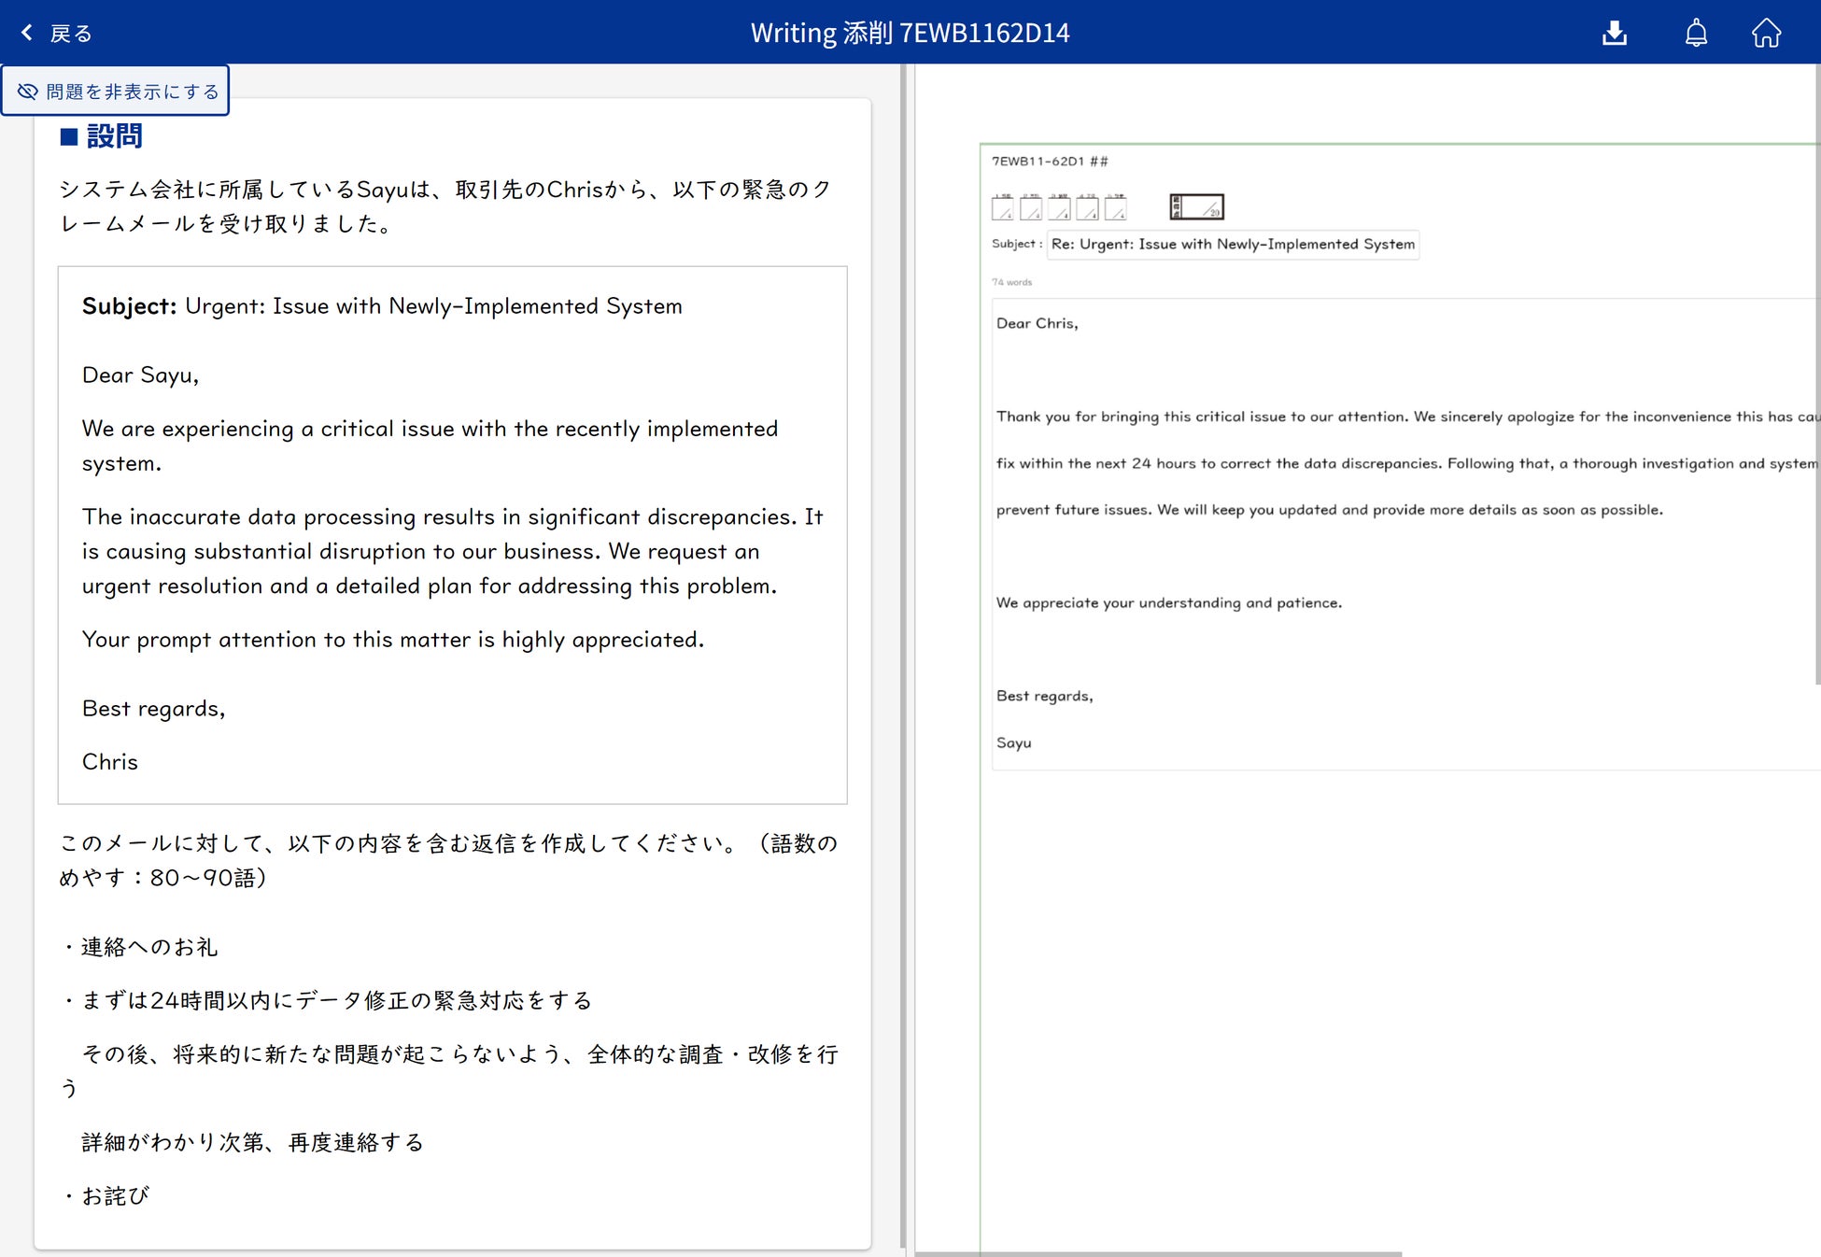
Task: Click the vertical scrollbar at right edge
Action: point(1816,374)
